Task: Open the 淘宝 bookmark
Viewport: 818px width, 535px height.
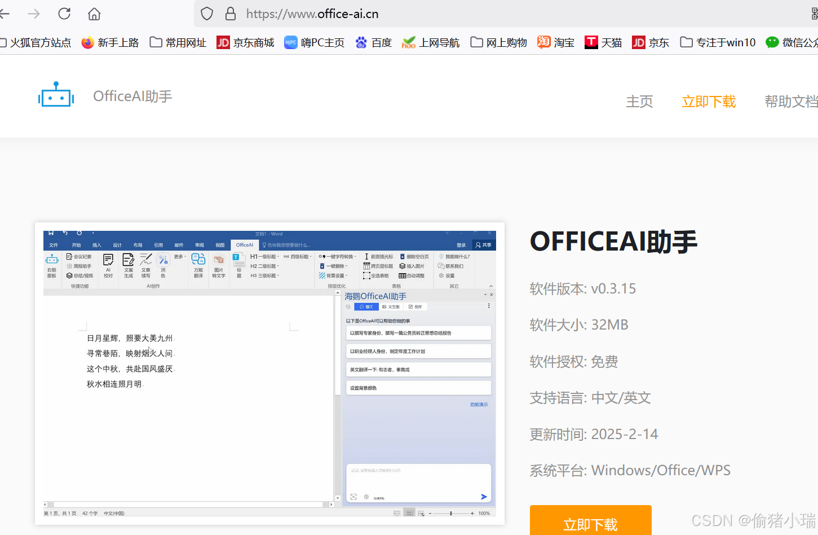Action: [556, 42]
